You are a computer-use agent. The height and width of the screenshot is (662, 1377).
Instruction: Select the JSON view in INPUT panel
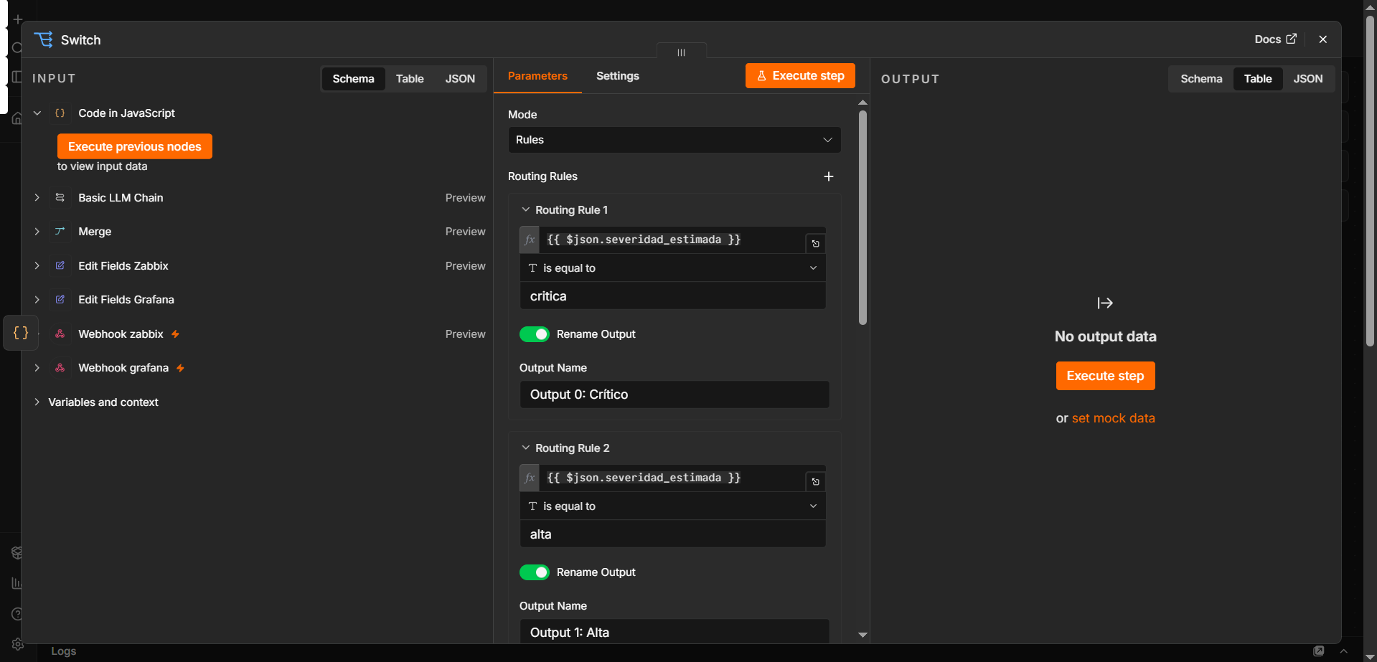click(x=460, y=79)
